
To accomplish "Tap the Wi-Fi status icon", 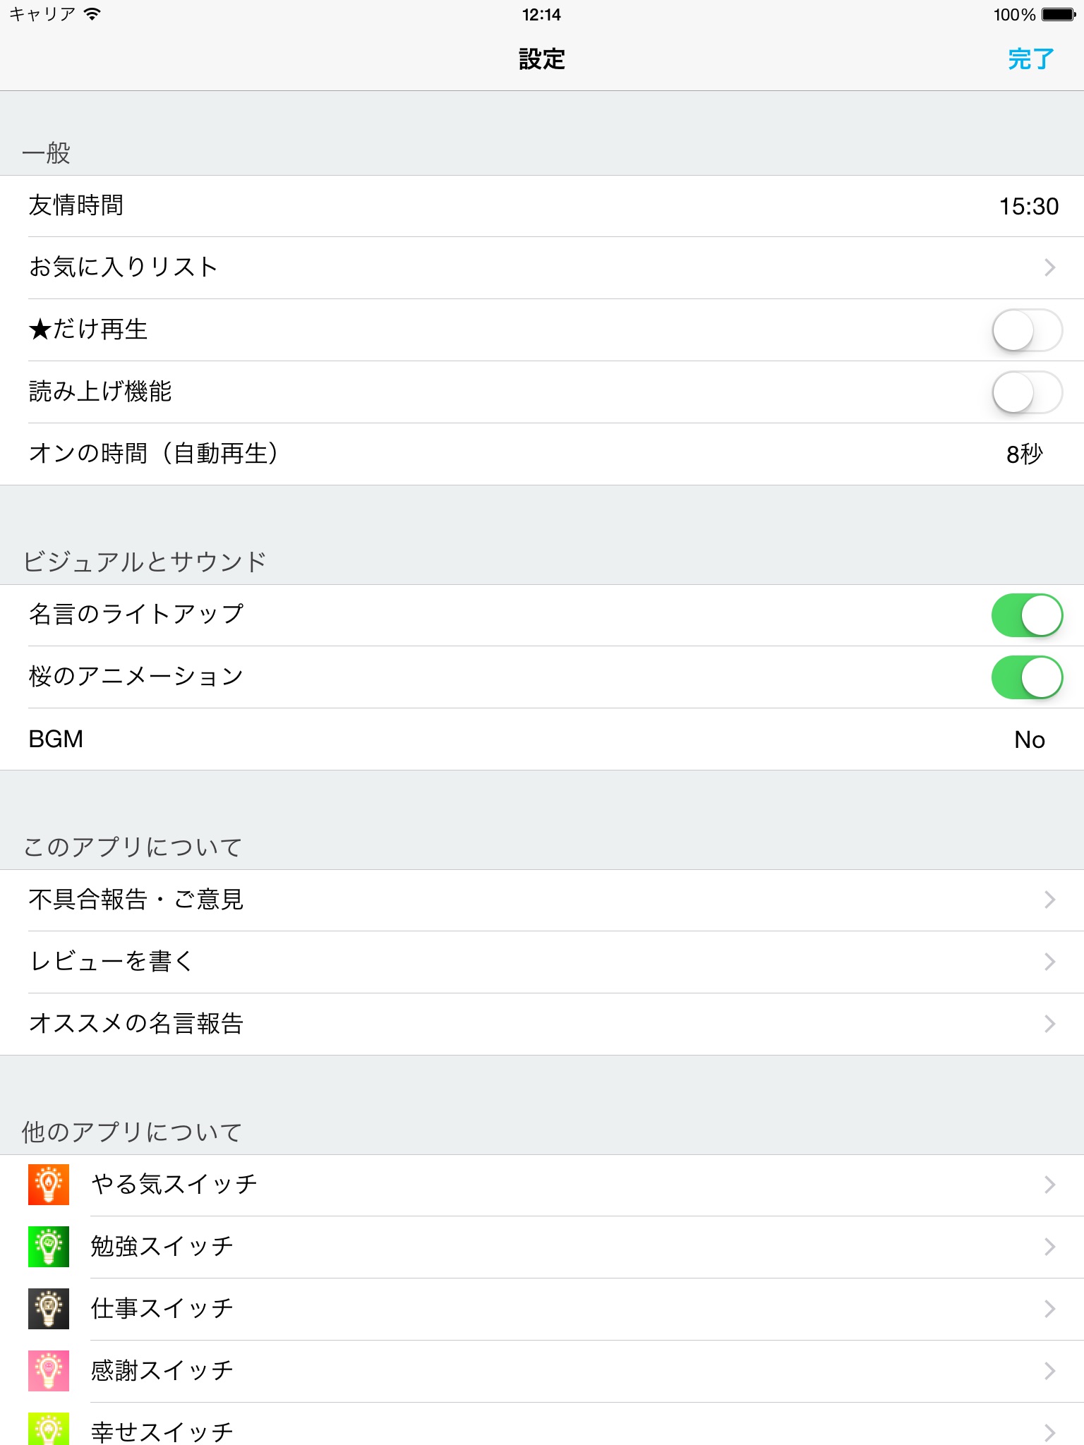I will click(92, 14).
